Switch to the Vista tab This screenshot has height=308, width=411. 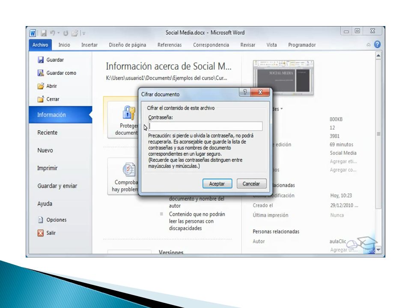(271, 45)
